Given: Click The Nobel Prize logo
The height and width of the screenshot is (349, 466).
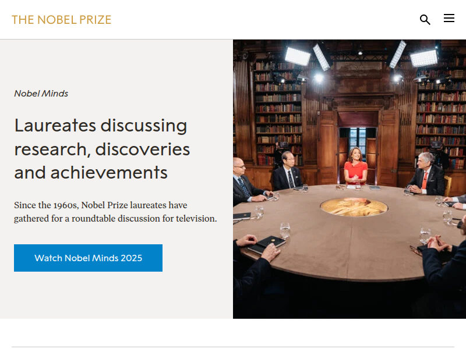Looking at the screenshot, I should (x=61, y=20).
